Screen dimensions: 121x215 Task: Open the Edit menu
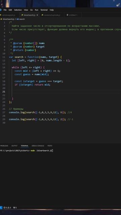10,10
